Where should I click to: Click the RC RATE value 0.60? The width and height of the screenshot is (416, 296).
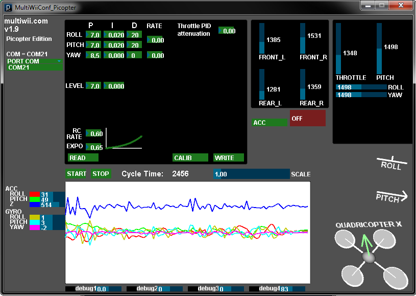(94, 133)
